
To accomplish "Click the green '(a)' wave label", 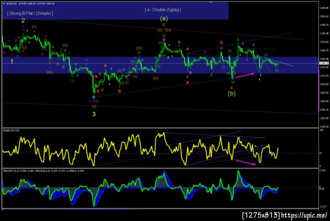I will (x=164, y=19).
